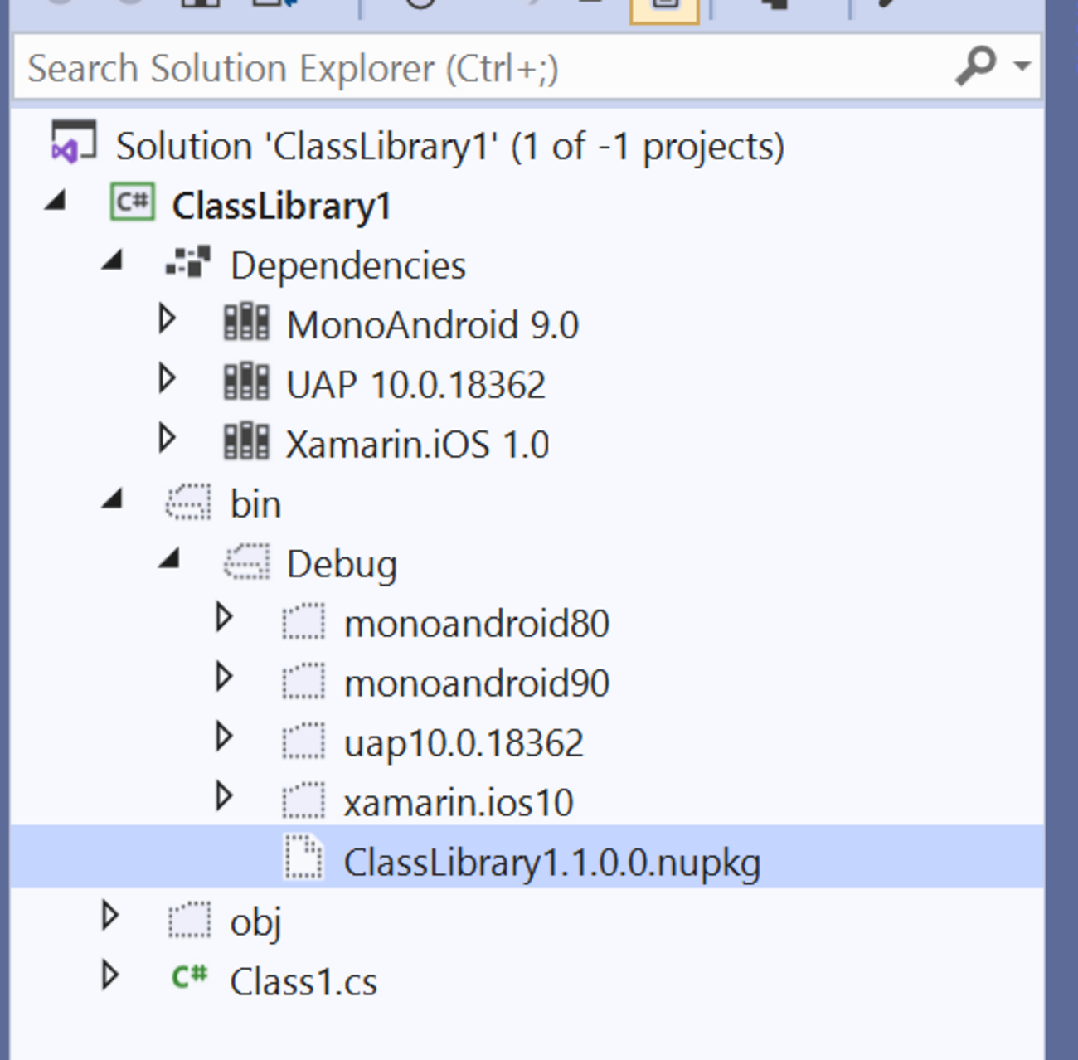Click the Dependencies node icon
This screenshot has height=1060, width=1078.
click(x=188, y=264)
